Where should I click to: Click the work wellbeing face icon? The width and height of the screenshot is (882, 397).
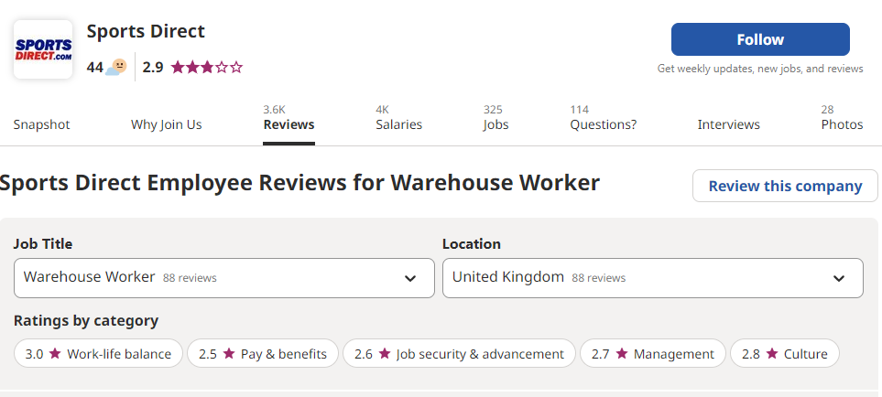pyautogui.click(x=116, y=68)
